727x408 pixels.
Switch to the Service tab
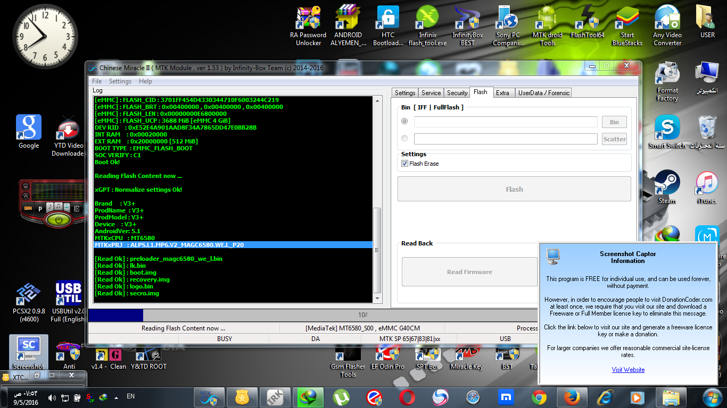point(431,93)
